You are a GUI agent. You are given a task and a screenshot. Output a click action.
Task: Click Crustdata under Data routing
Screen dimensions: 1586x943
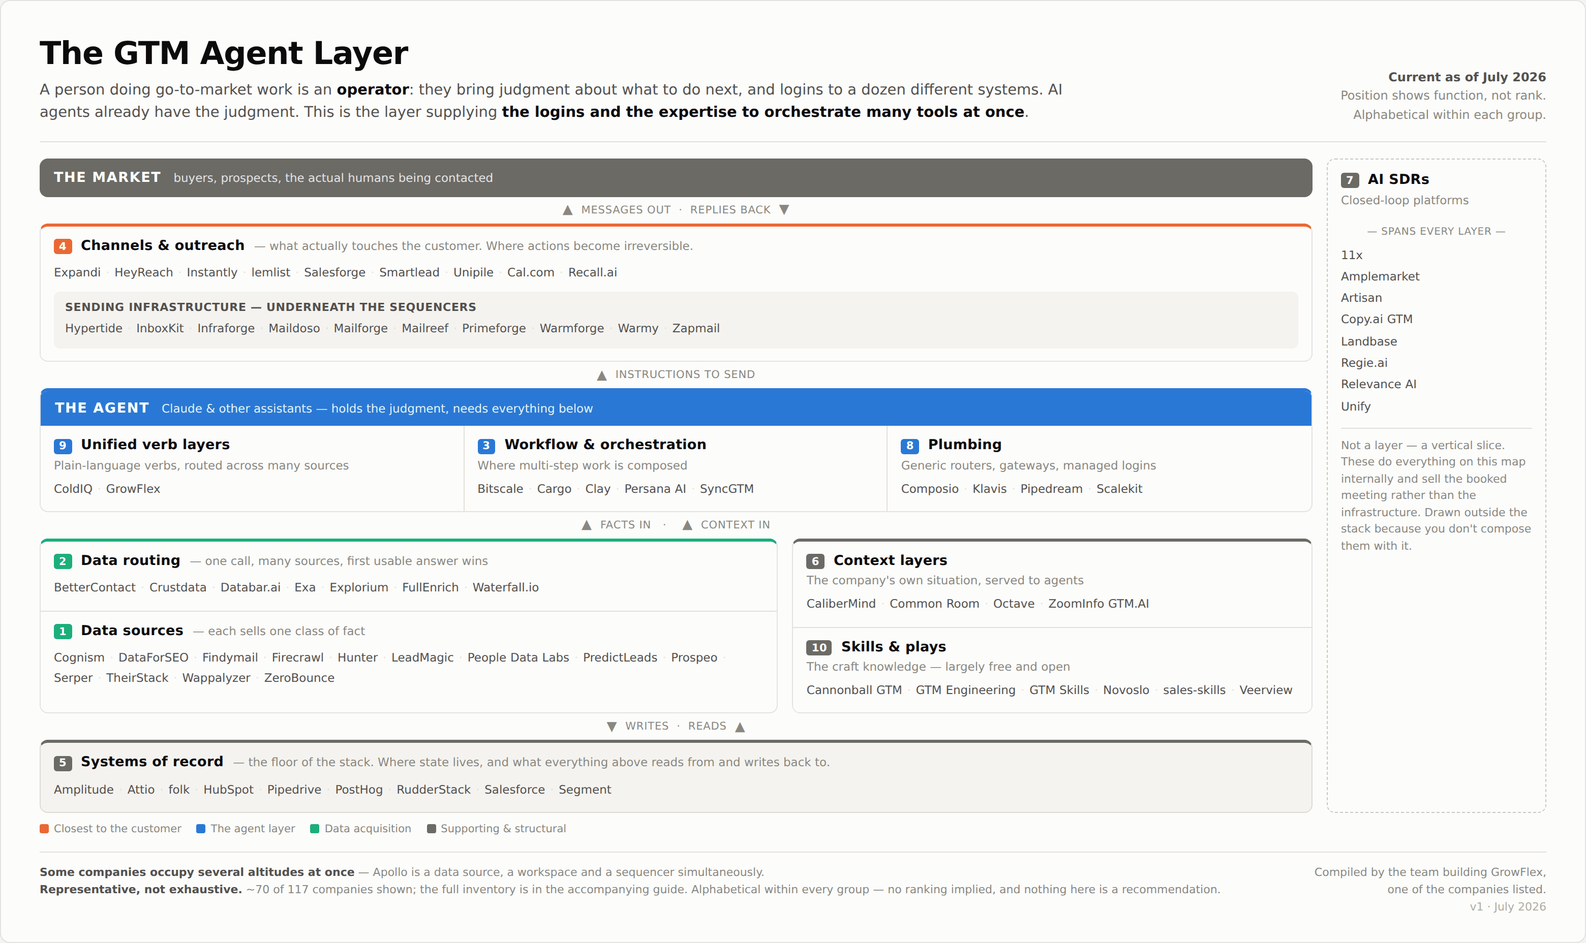click(x=178, y=588)
